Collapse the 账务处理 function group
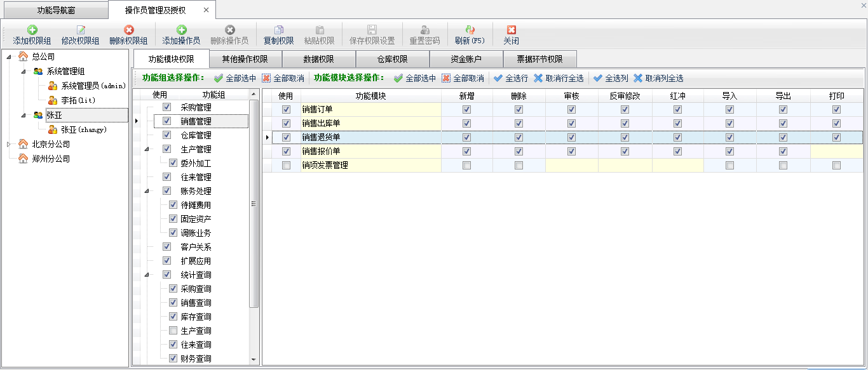Screen dimensions: 868x370 pos(147,191)
